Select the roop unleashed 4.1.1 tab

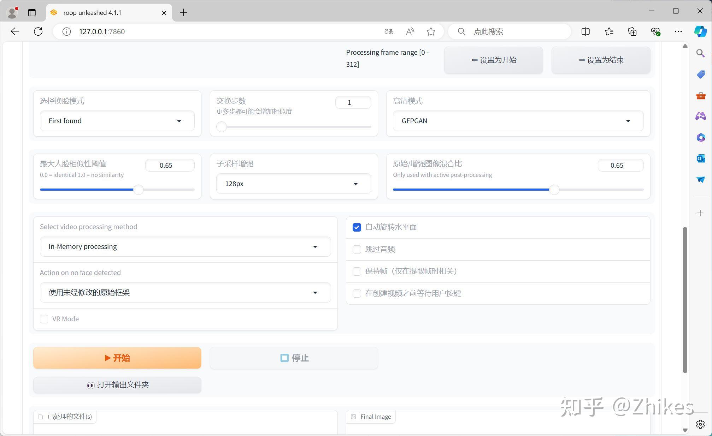[109, 13]
